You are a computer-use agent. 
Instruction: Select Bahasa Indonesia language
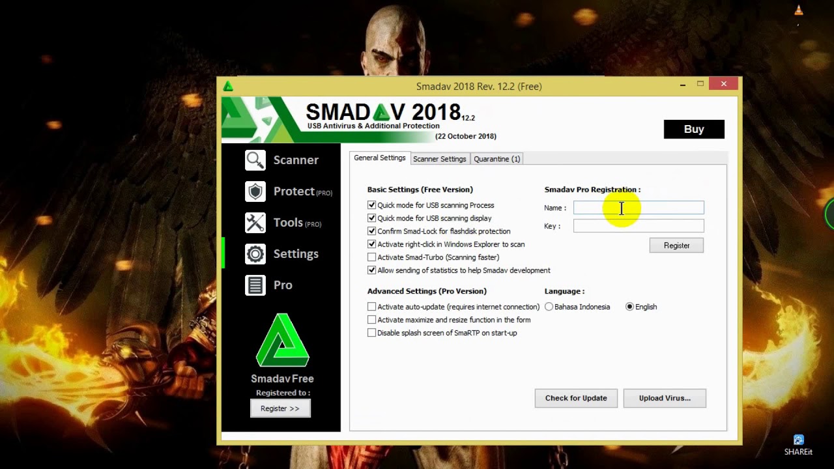pyautogui.click(x=549, y=307)
